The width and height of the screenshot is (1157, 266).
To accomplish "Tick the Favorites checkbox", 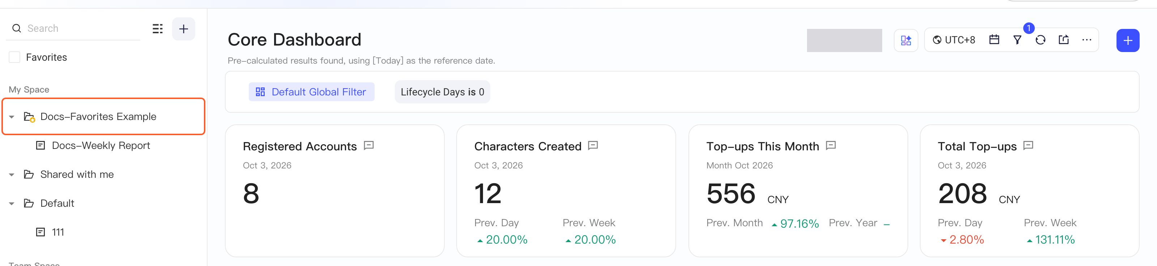I will 14,57.
